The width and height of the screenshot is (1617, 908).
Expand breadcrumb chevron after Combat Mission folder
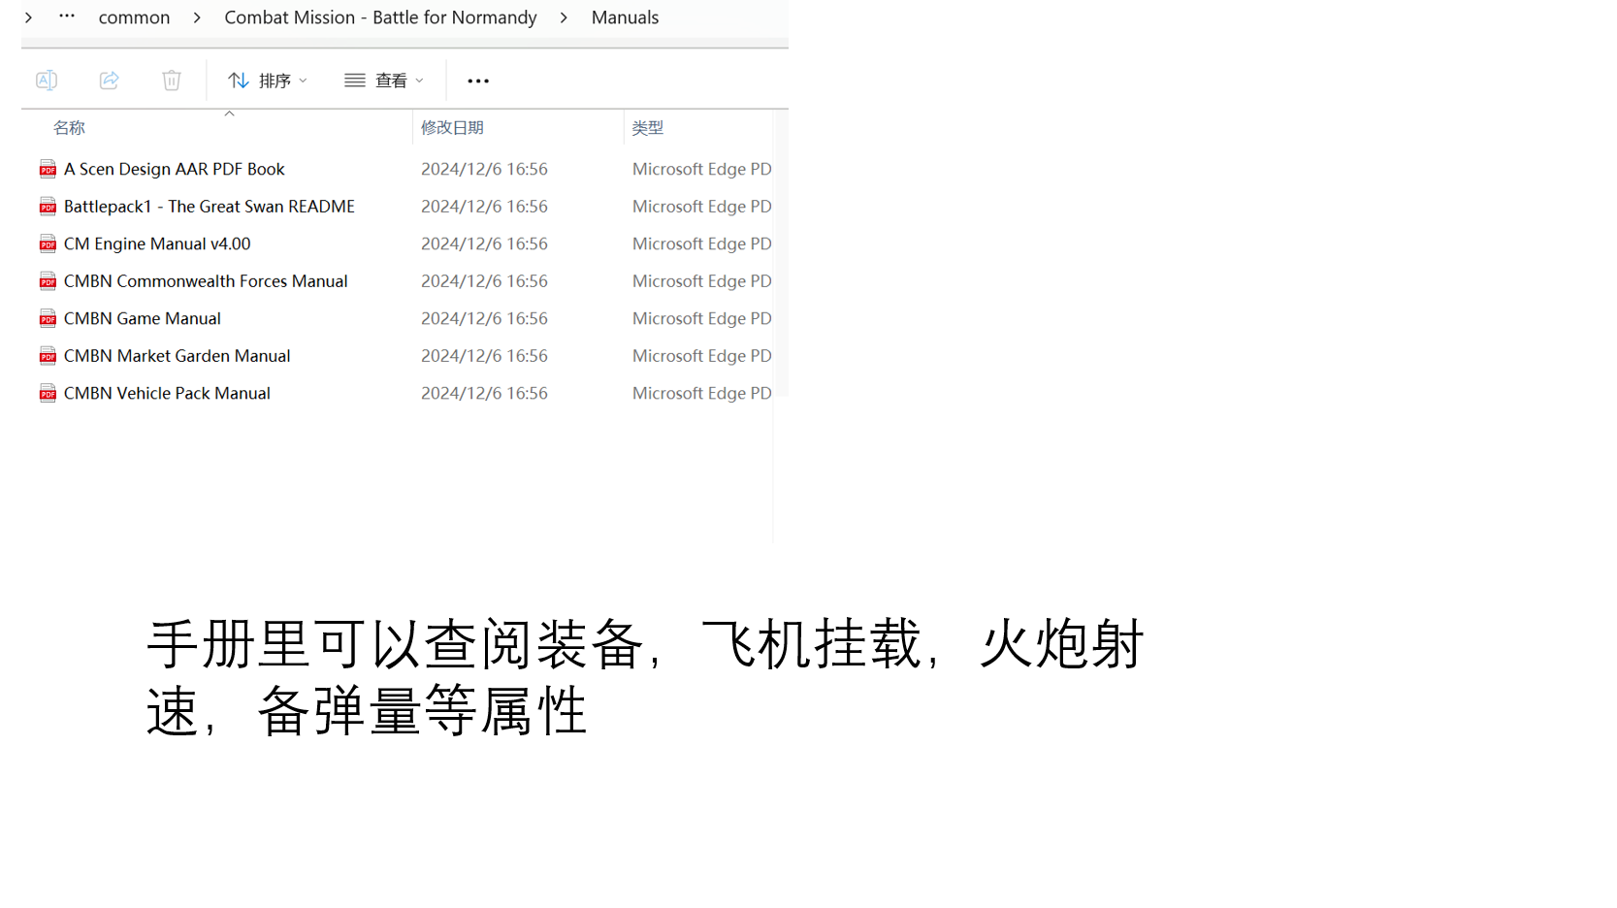[x=564, y=17]
